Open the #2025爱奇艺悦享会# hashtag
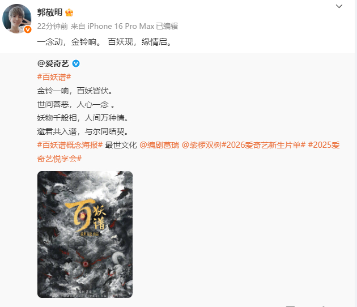This screenshot has height=307, width=357. pos(324,145)
